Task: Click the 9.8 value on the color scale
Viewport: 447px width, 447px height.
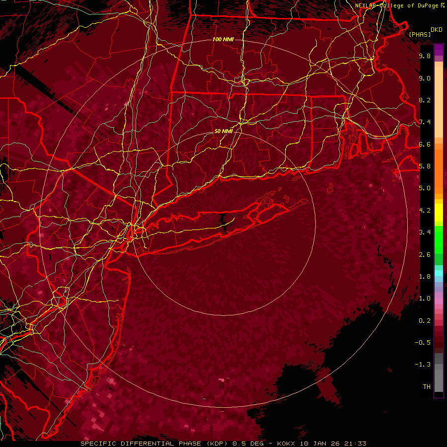Action: point(425,56)
